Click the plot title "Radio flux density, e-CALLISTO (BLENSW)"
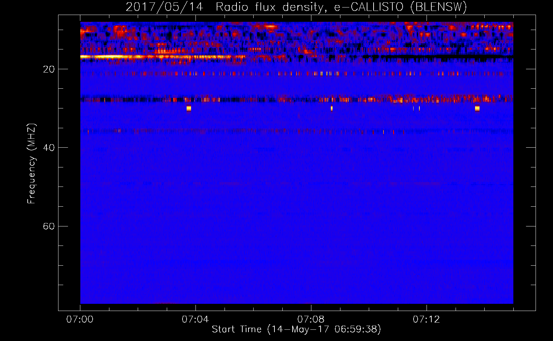553x341 pixels. pos(341,7)
